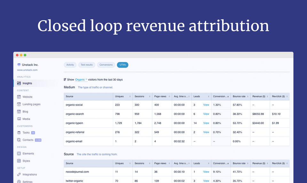Sort Medium table by Rev/click ($) arrows
The height and width of the screenshot is (183, 307).
coord(287,97)
